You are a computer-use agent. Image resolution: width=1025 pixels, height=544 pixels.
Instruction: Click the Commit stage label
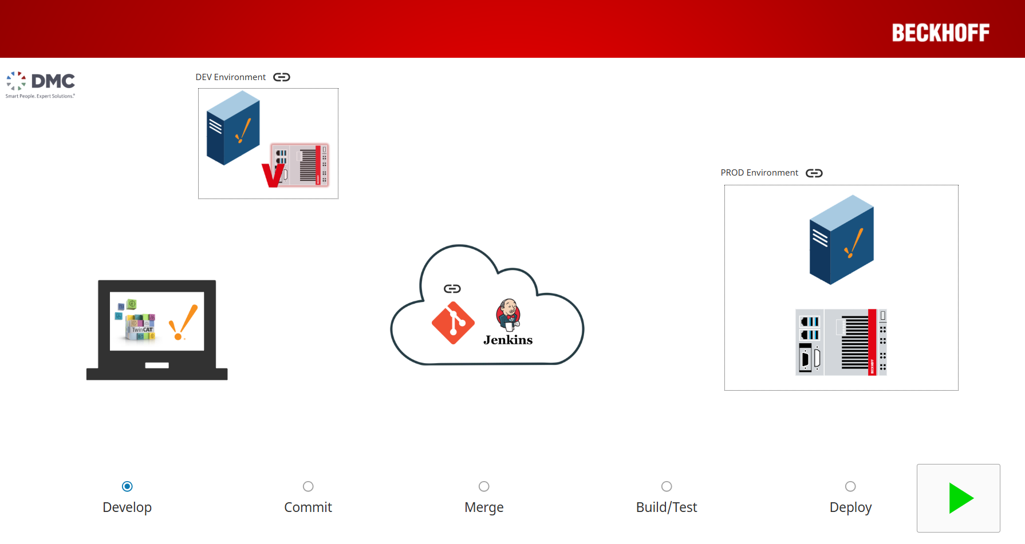(308, 507)
